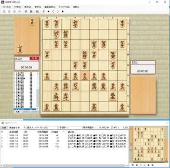
Task: Click the solid left arrow under mini board
Action: tap(137, 165)
